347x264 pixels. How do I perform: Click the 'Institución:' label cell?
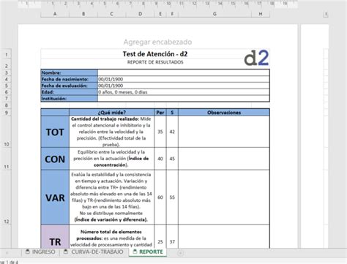point(69,99)
